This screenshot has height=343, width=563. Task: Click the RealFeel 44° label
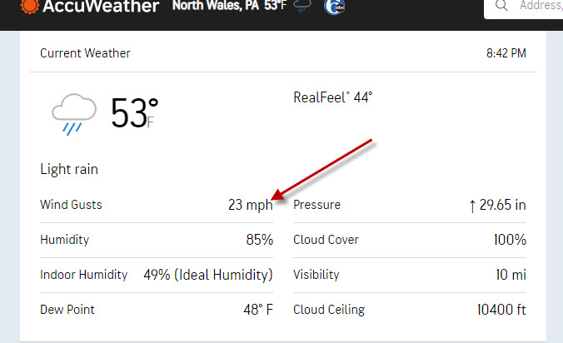[x=333, y=97]
